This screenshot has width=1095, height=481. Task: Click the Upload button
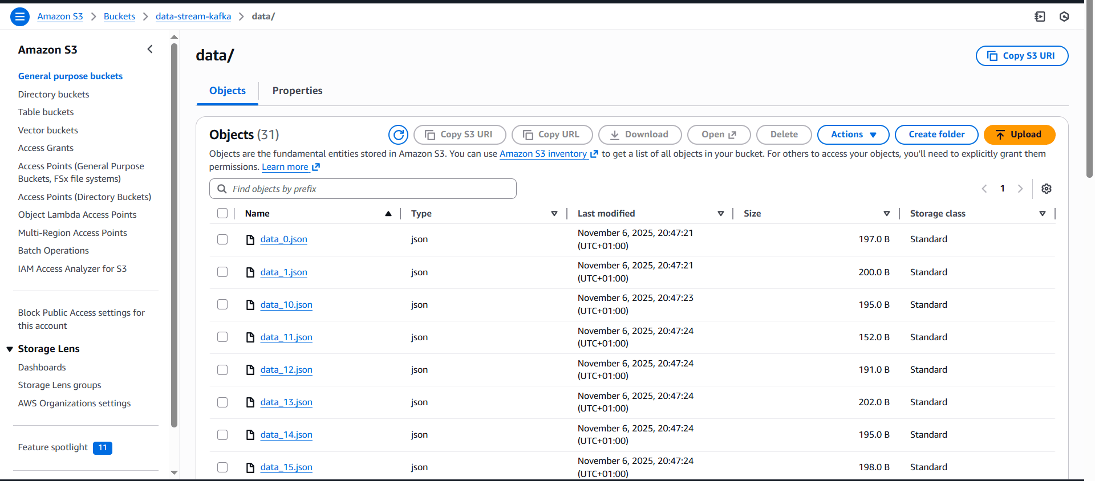[x=1020, y=134]
